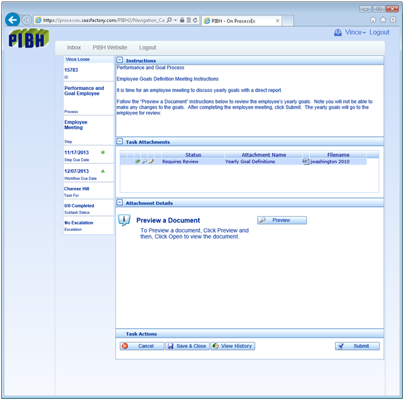This screenshot has height=400, width=404.
Task: Click Logout in the navigation menu bar
Action: tap(147, 48)
